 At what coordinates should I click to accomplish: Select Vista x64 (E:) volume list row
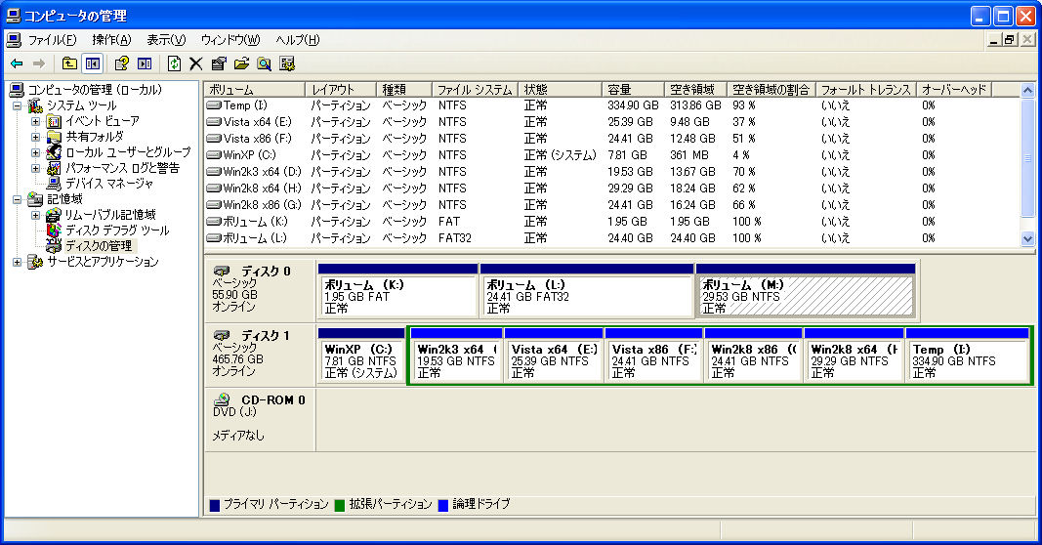(x=611, y=122)
